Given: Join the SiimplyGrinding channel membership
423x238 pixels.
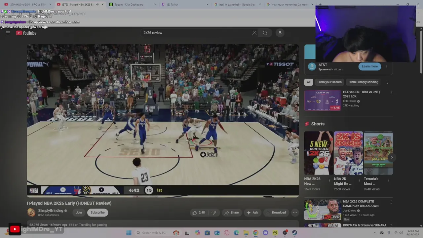Looking at the screenshot, I should point(79,213).
